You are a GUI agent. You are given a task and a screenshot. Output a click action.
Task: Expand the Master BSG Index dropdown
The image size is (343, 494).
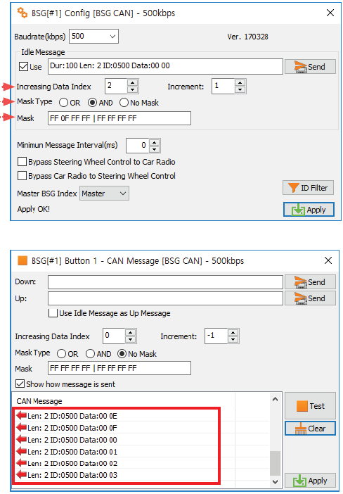pyautogui.click(x=104, y=194)
